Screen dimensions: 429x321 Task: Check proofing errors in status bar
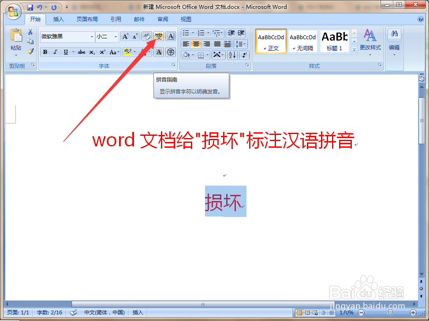click(73, 313)
